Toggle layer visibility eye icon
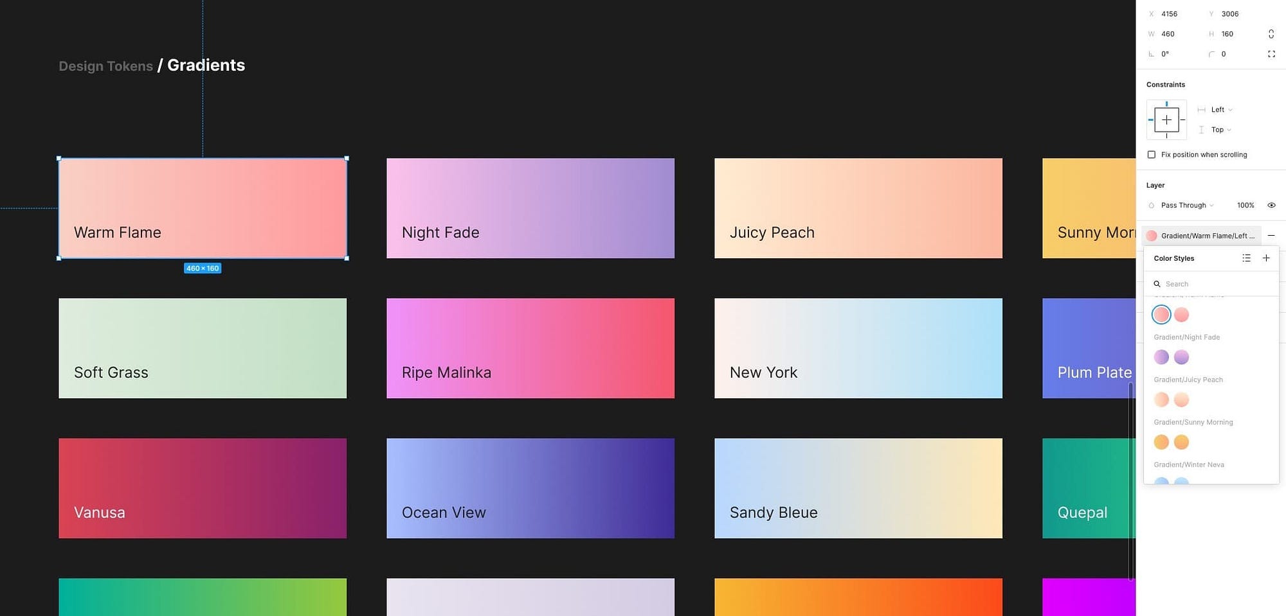Viewport: 1286px width, 616px height. (x=1271, y=206)
